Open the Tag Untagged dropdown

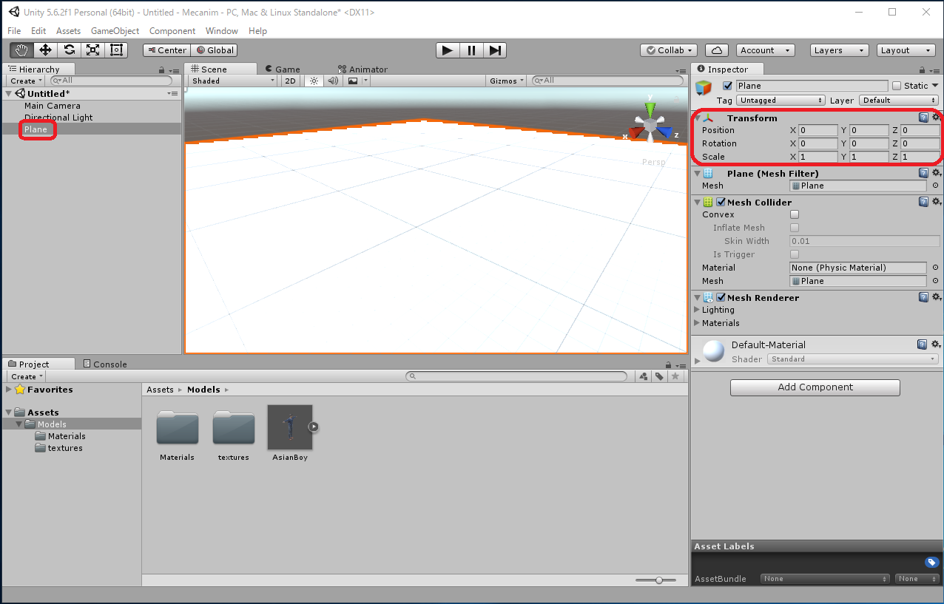tap(781, 101)
